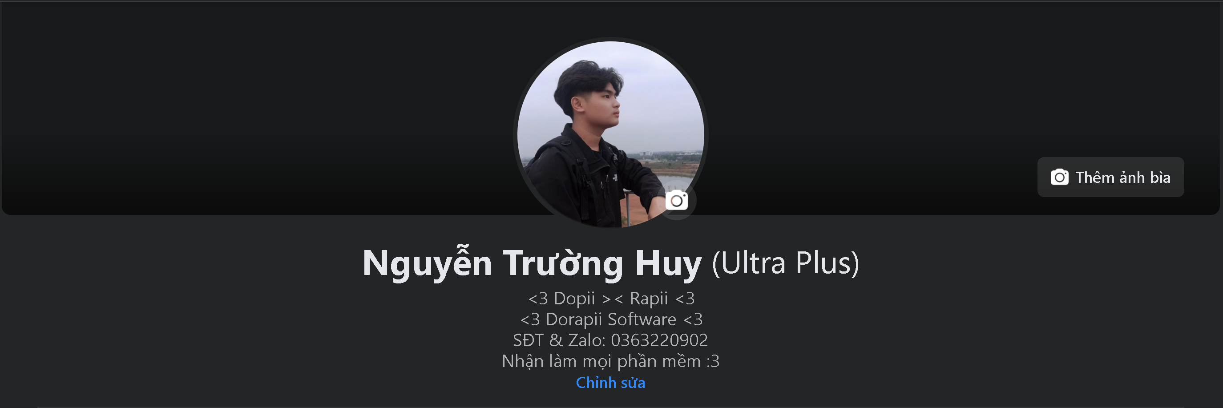The image size is (1223, 408).
Task: Open the circular profile photo
Action: click(x=611, y=134)
